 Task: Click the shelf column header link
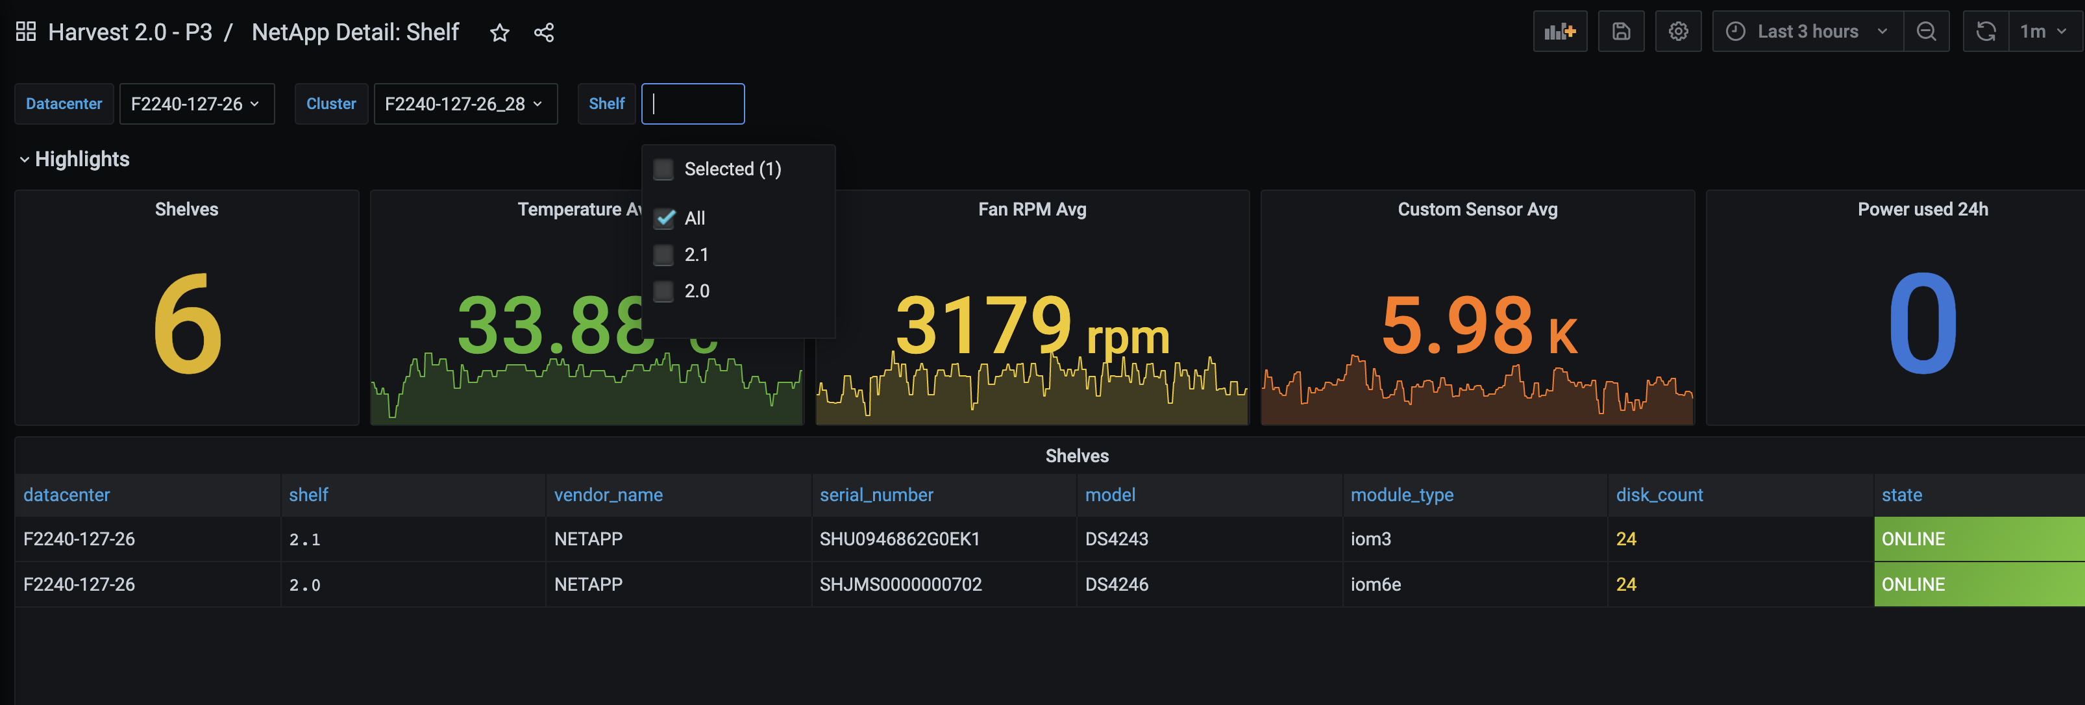click(x=308, y=495)
